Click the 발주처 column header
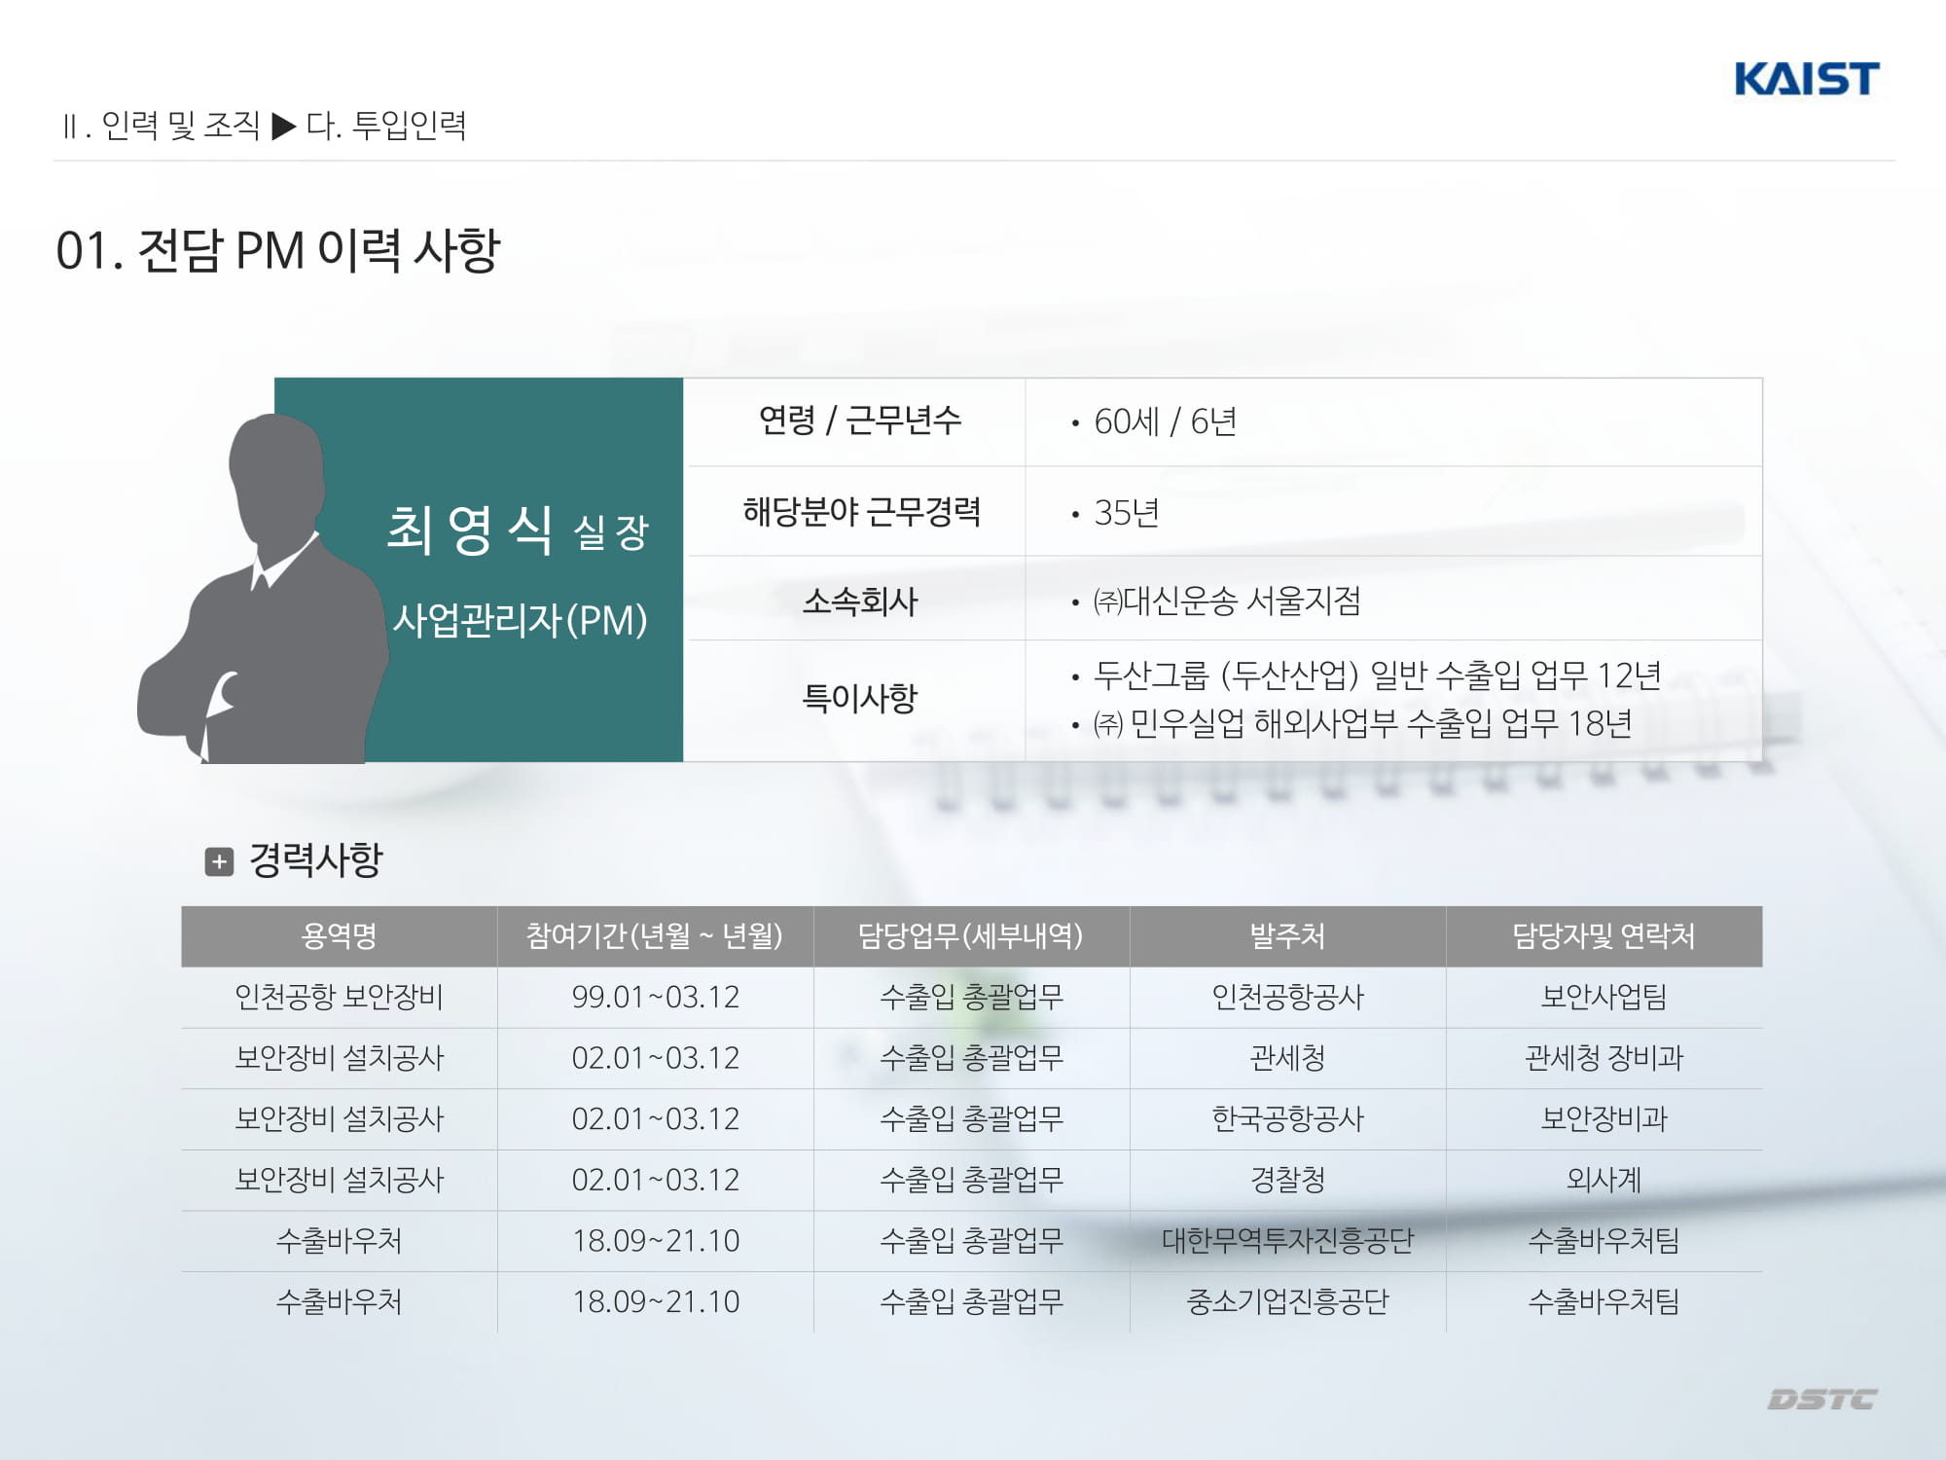This screenshot has height=1460, width=1946. click(1287, 936)
